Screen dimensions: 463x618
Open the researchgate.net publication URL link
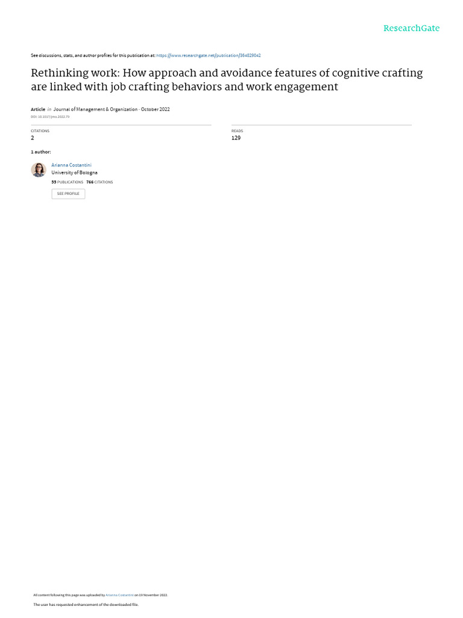pyautogui.click(x=209, y=56)
